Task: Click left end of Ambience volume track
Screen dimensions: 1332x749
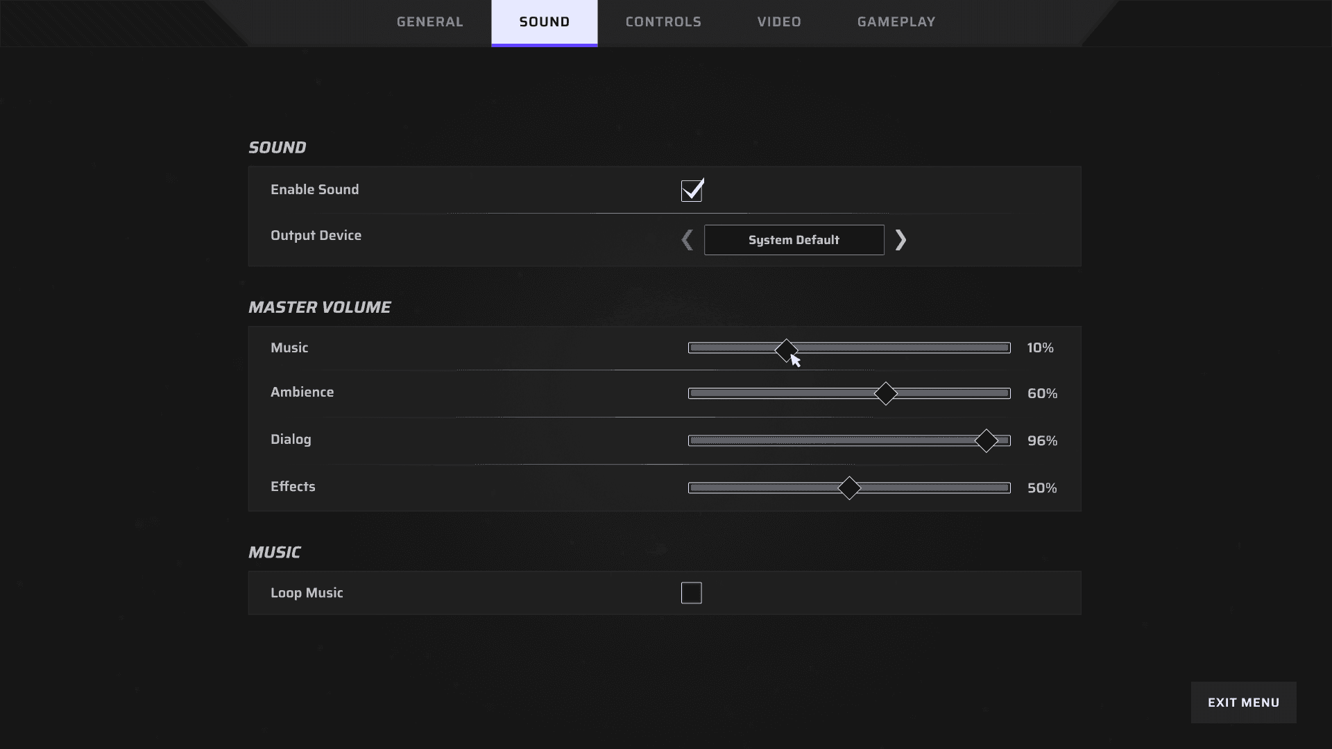Action: coord(693,393)
